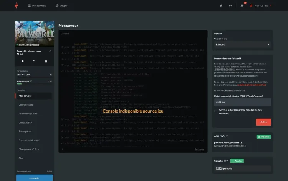This screenshot has height=181, width=288.
Task: Open the Version du jeu dropdown
Action: [x=242, y=44]
